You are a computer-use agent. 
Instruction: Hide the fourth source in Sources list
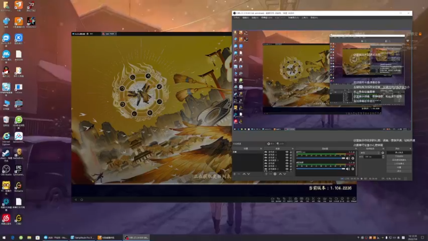(x=287, y=160)
